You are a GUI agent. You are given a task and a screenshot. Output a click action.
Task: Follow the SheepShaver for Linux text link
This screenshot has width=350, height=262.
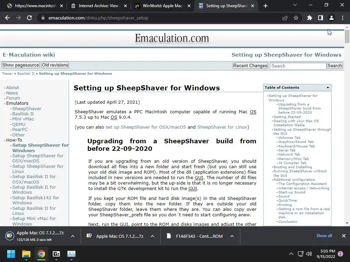tap(222, 127)
